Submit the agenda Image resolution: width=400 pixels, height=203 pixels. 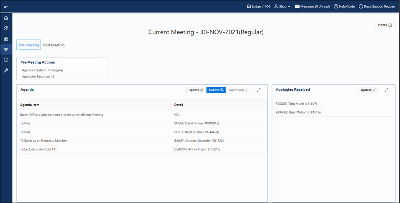pos(216,90)
